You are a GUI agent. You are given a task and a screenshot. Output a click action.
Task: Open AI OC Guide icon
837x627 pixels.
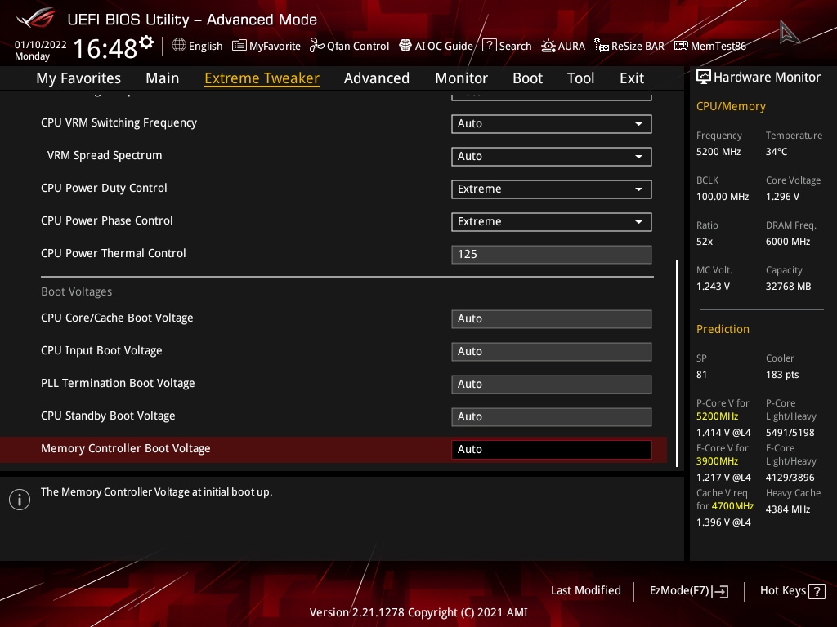tap(405, 46)
